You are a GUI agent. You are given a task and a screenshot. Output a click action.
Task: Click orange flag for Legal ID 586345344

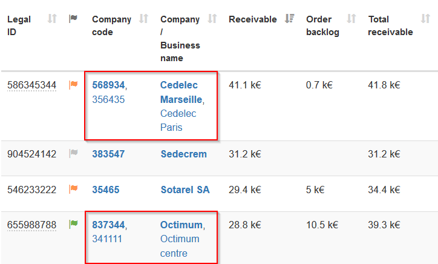click(x=73, y=85)
